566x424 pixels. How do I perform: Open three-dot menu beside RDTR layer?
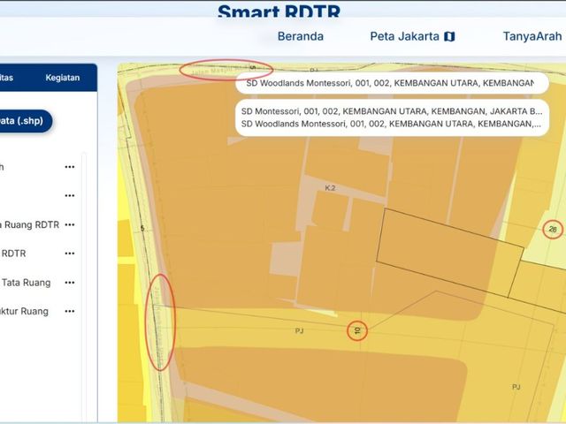click(x=70, y=254)
